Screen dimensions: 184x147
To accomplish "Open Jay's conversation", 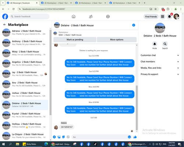I will 25,74.
